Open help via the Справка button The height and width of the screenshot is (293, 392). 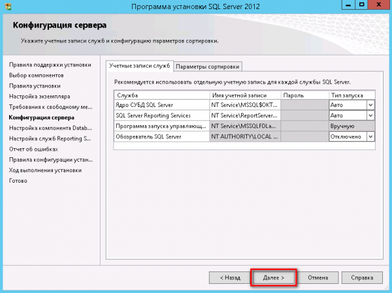coord(361,277)
